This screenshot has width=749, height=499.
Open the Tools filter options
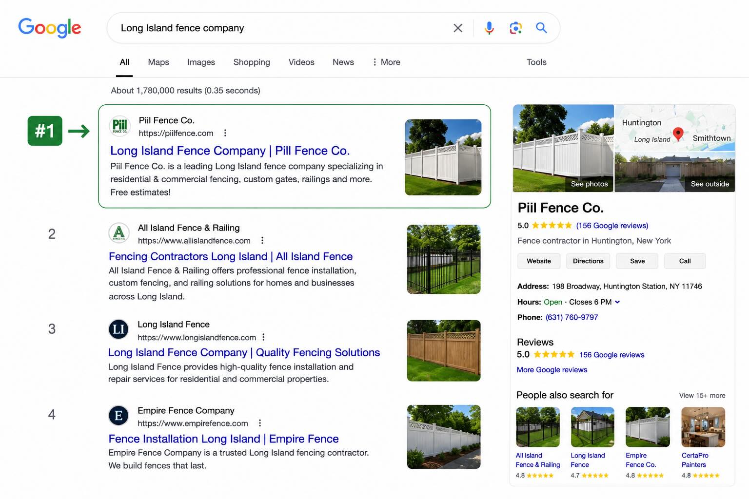click(536, 62)
